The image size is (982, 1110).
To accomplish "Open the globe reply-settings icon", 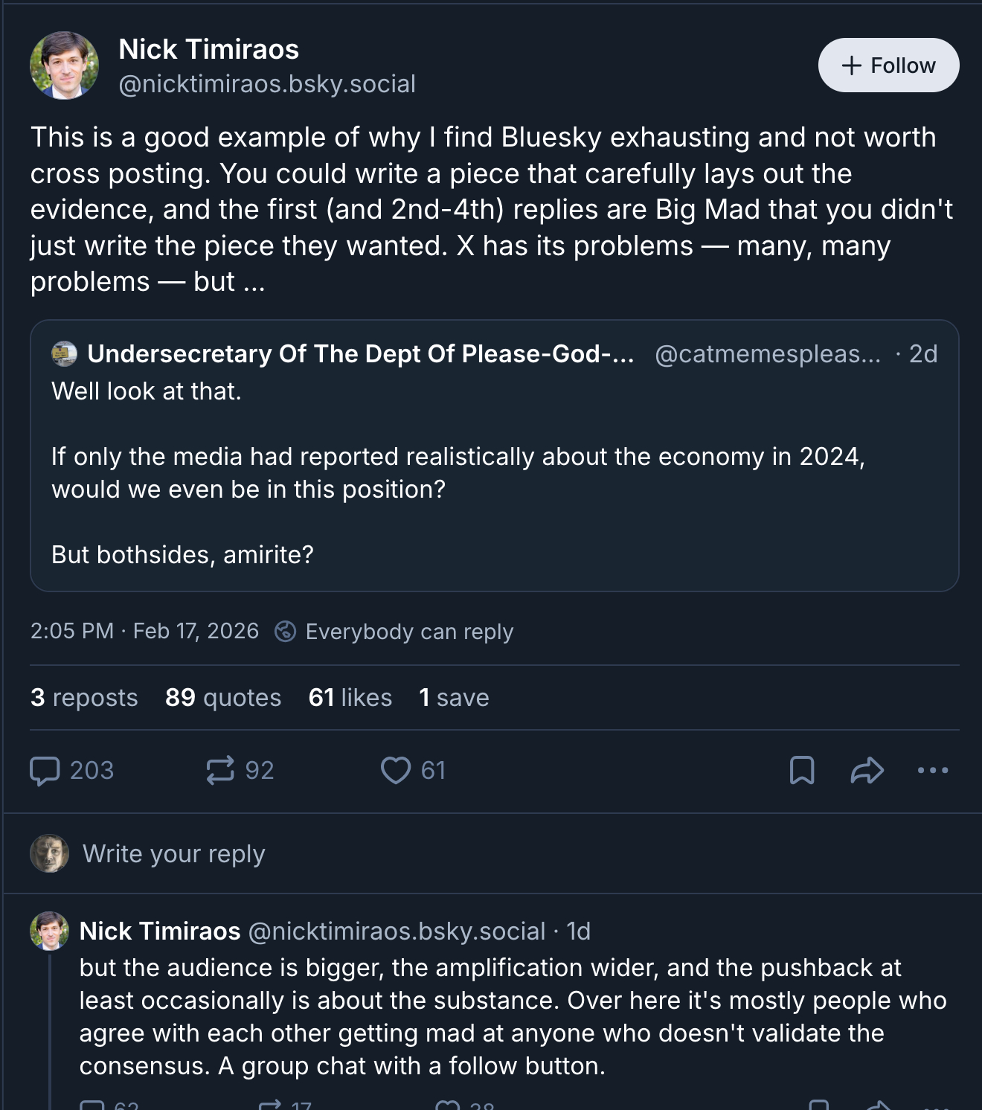I will [x=286, y=631].
